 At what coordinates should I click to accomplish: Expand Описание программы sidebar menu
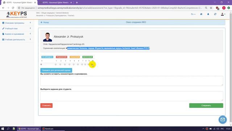pyautogui.click(x=17, y=23)
